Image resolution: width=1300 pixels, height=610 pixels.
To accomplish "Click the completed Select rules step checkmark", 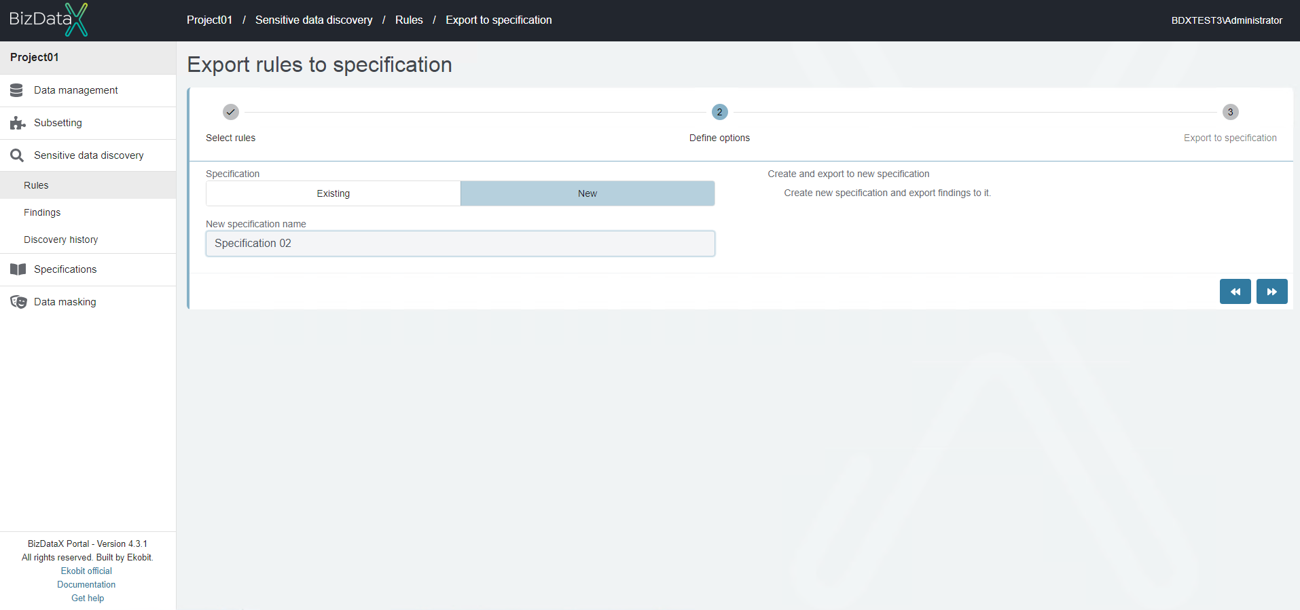I will 231,112.
